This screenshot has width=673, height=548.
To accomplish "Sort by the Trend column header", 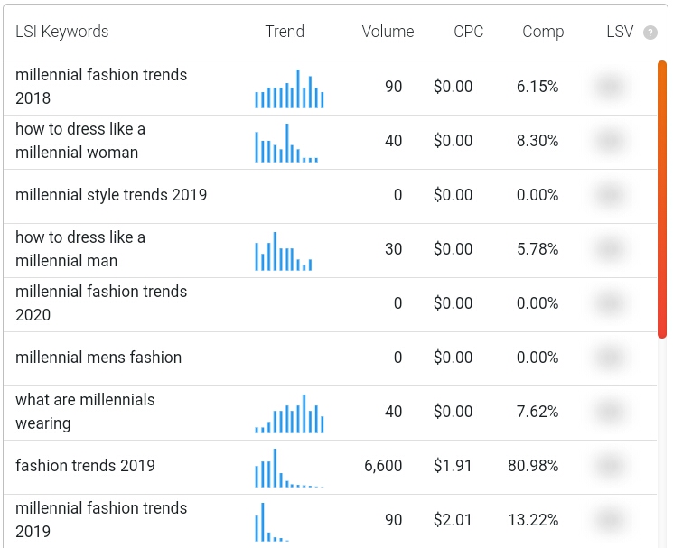I will 285,32.
